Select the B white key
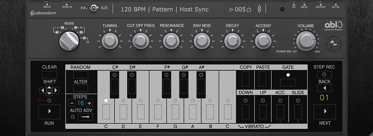The image size is (373, 136). click(210, 111)
